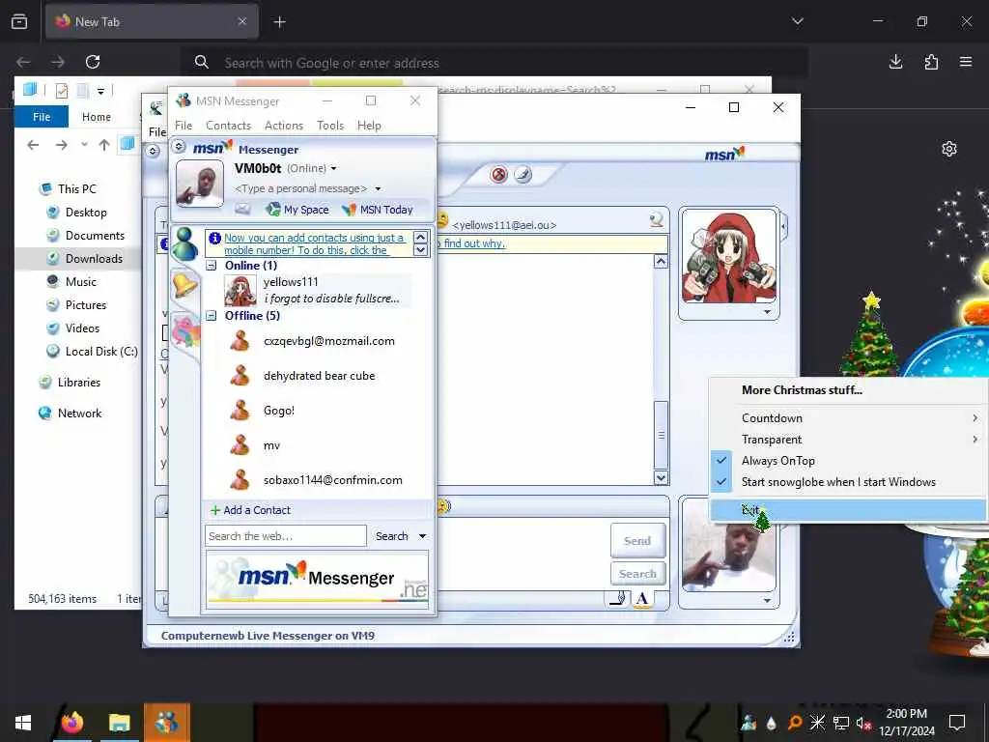Click the info icon in the notification banner
The width and height of the screenshot is (989, 742).
[x=214, y=238]
